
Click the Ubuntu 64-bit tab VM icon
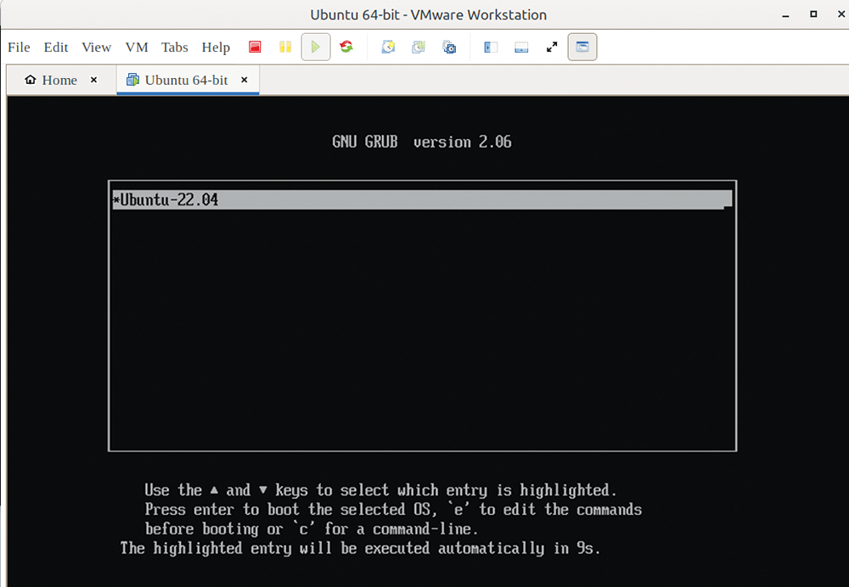pyautogui.click(x=132, y=80)
